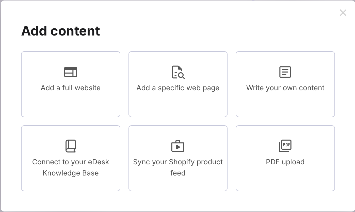This screenshot has height=212, width=355.
Task: Choose the "Sync your Shopify product feed" text
Action: [178, 167]
